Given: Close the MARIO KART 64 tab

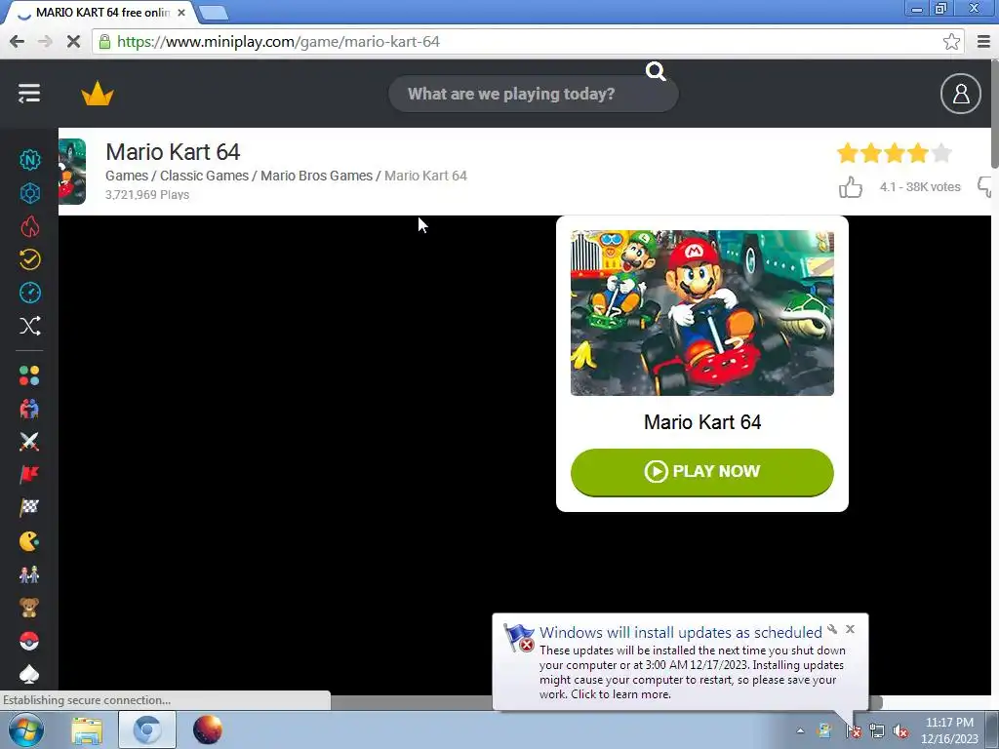Looking at the screenshot, I should point(181,13).
